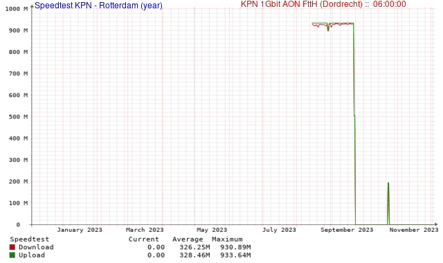Click the title 'Speedtest KPN - Rotterdam (year)'
The image size is (443, 263).
point(98,6)
